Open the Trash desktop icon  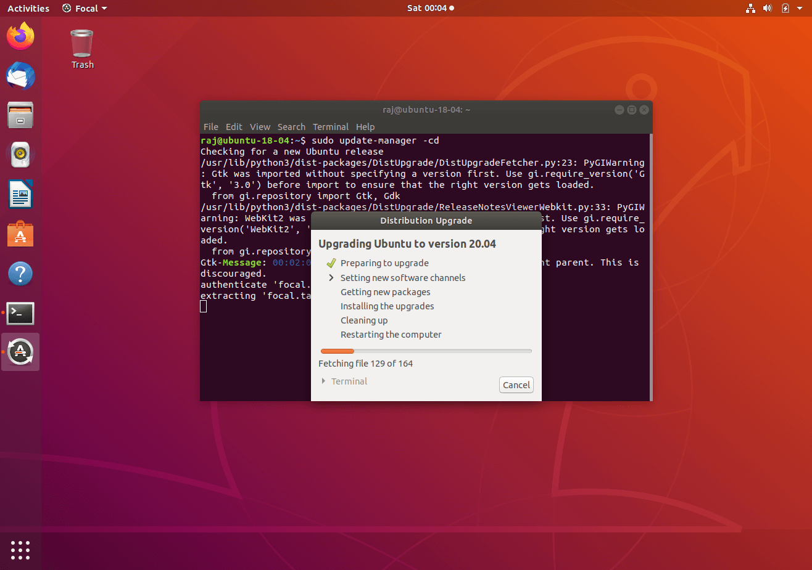tap(82, 49)
